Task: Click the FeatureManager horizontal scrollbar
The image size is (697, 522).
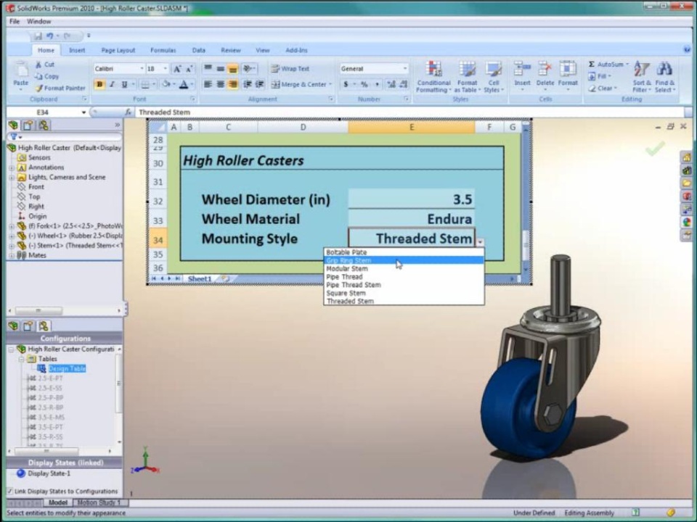Action: click(x=65, y=310)
